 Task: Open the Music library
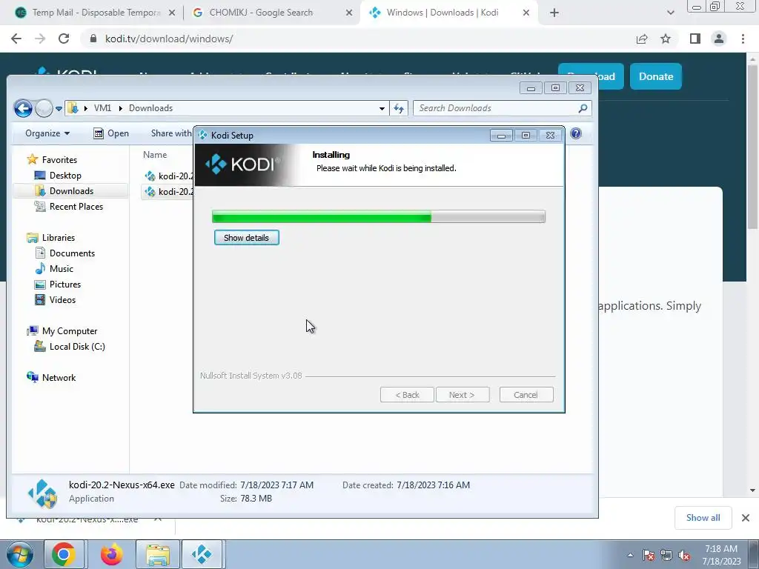[x=54, y=268]
